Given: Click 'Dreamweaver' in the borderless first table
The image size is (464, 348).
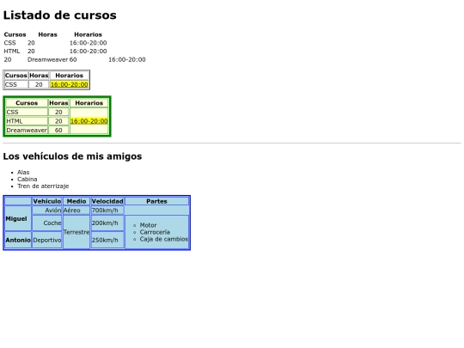Looking at the screenshot, I should pos(47,59).
